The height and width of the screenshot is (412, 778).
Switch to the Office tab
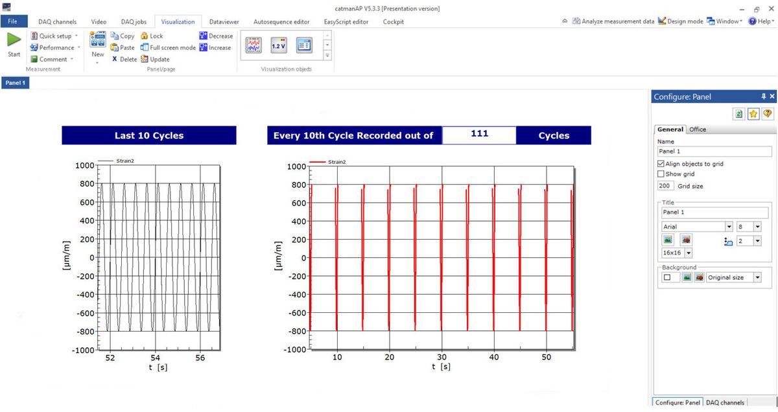tap(697, 129)
